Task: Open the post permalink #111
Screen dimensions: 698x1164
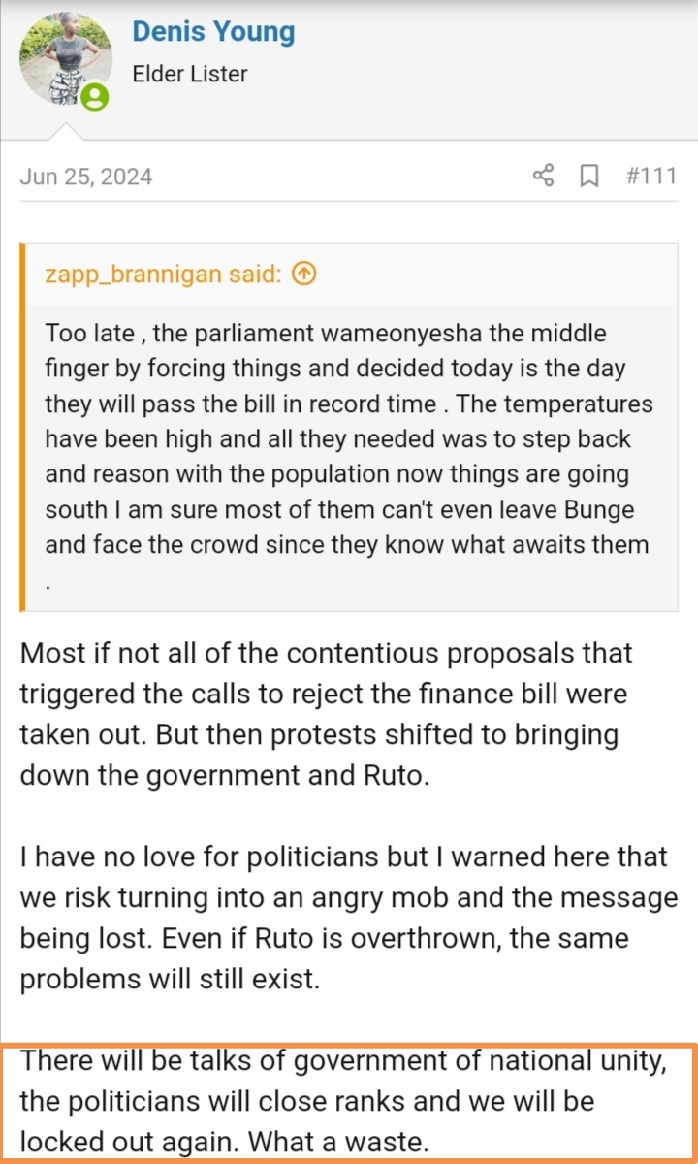Action: click(650, 176)
